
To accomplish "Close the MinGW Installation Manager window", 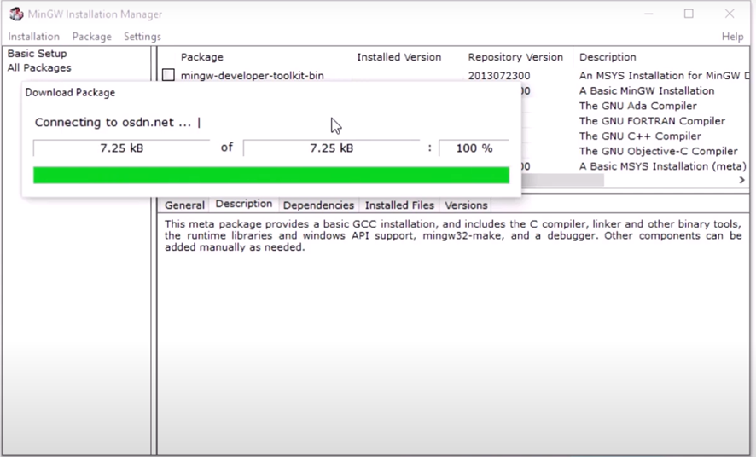I will 730,14.
